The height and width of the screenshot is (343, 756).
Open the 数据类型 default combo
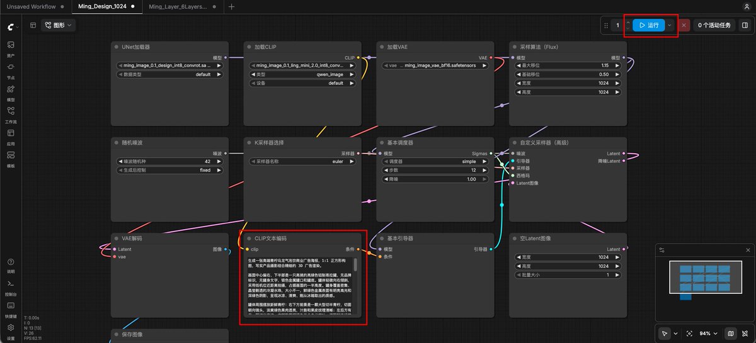coord(170,74)
